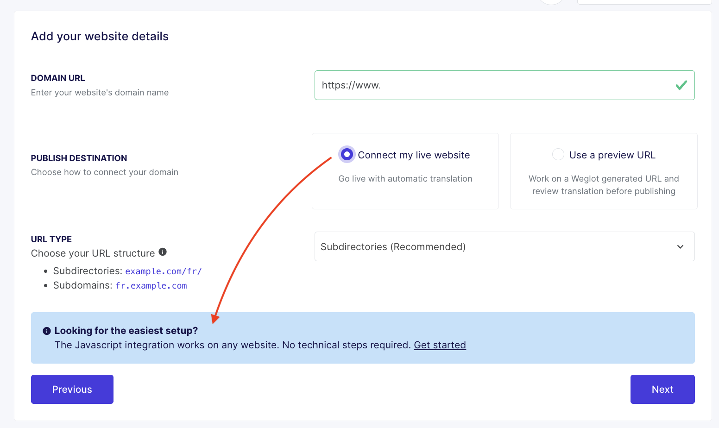The image size is (719, 428).
Task: Click the URL structure info icon
Action: pos(163,252)
